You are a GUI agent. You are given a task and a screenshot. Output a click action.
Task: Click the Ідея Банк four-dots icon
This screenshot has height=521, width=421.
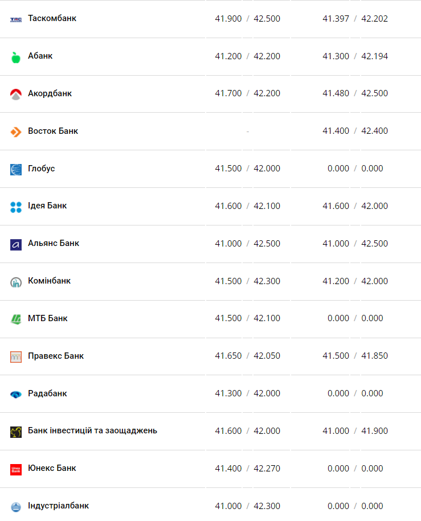pyautogui.click(x=16, y=207)
